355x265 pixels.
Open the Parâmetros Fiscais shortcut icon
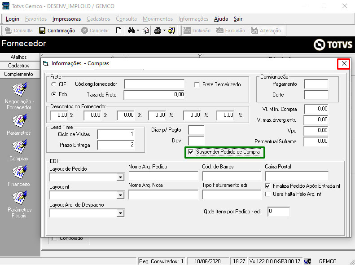[19, 198]
